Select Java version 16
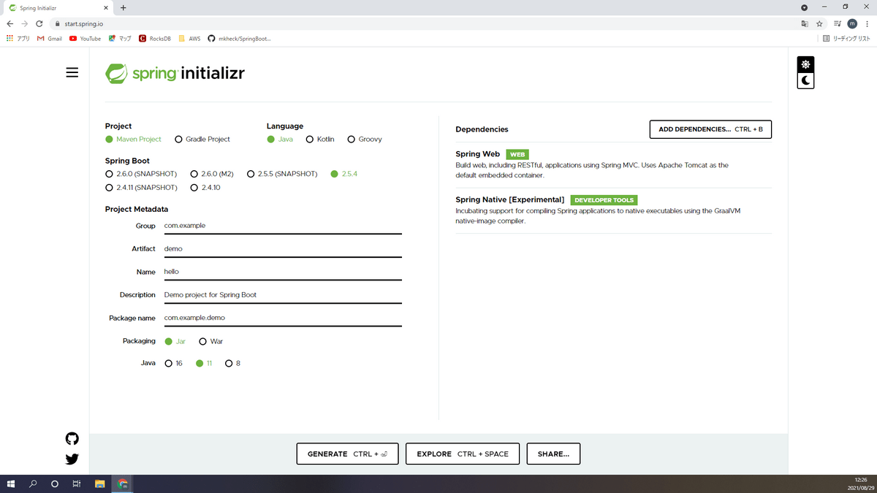The image size is (877, 493). coord(173,364)
